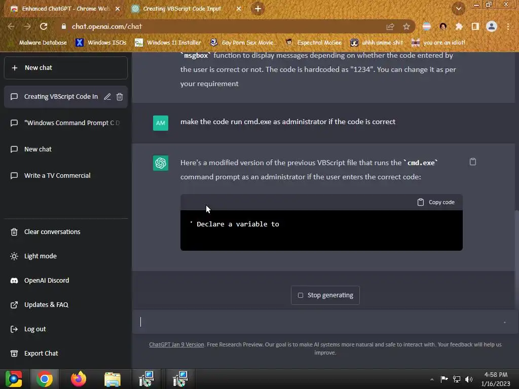Image resolution: width=519 pixels, height=389 pixels.
Task: Close the Creating VBScript Code Input tab
Action: [239, 9]
